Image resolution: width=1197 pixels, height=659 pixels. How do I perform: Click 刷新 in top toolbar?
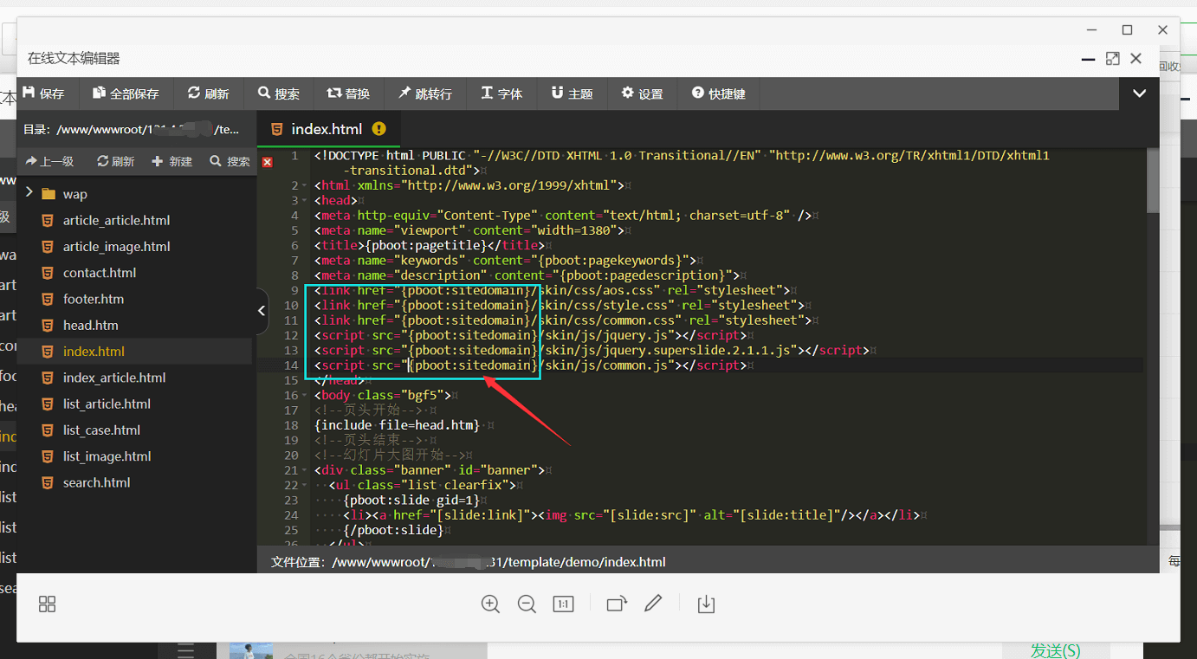tap(208, 94)
